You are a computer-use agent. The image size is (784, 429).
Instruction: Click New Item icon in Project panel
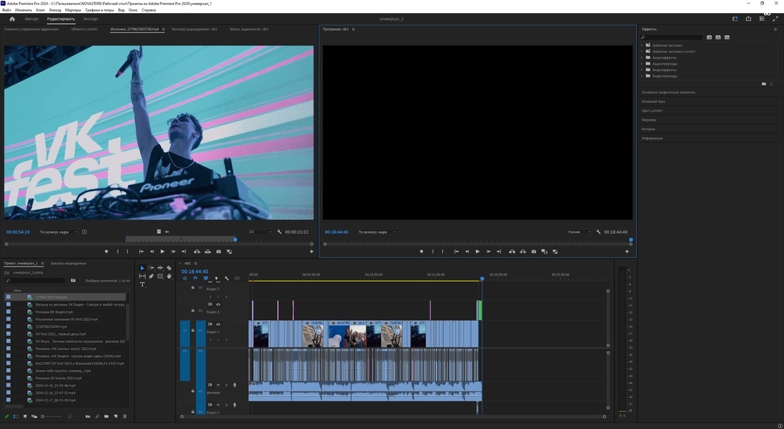click(115, 416)
